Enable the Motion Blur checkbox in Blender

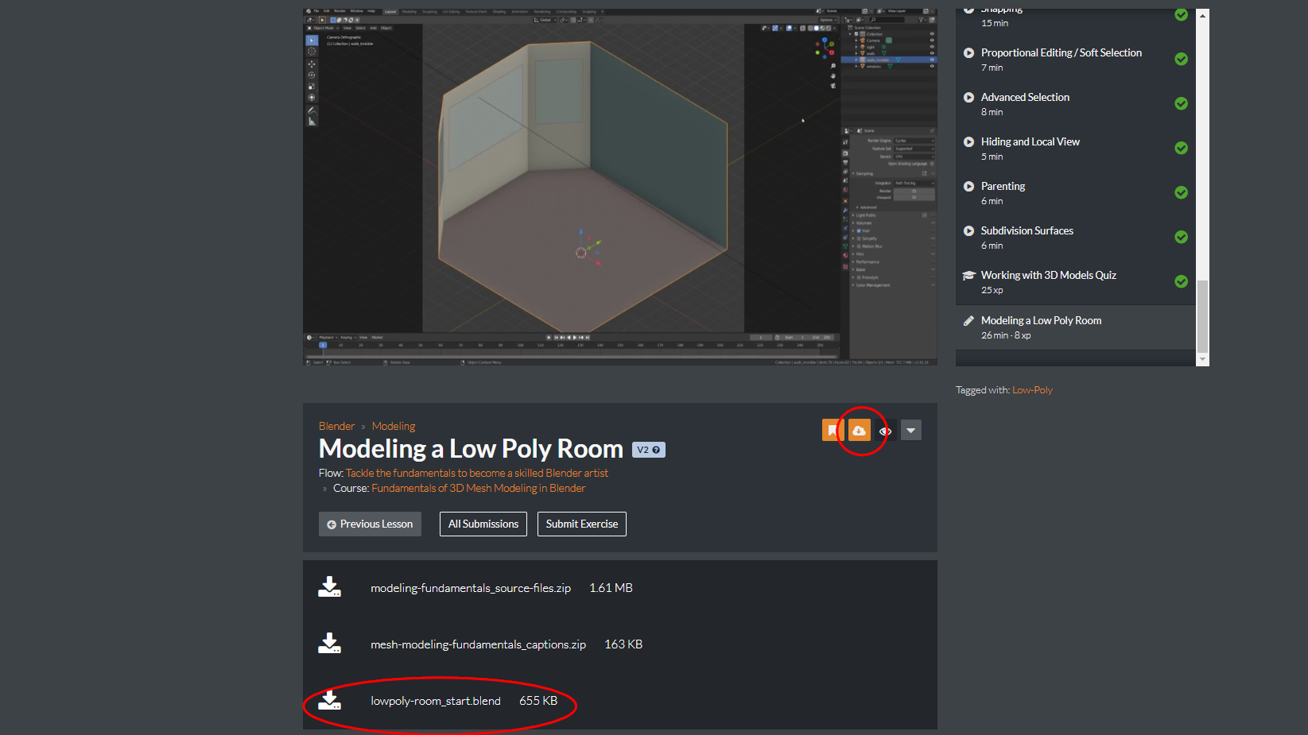click(x=860, y=246)
